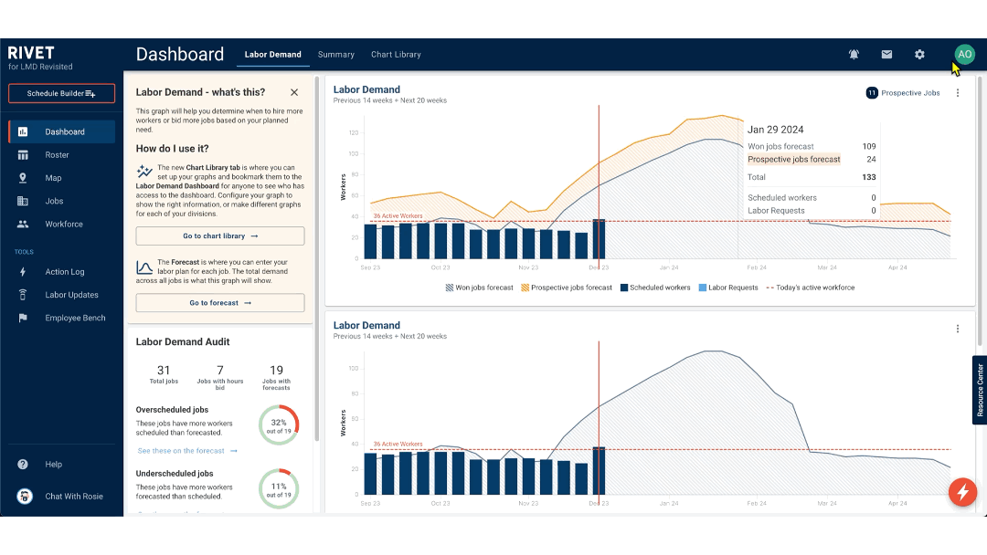
Task: Open the settings gear icon
Action: coord(919,55)
